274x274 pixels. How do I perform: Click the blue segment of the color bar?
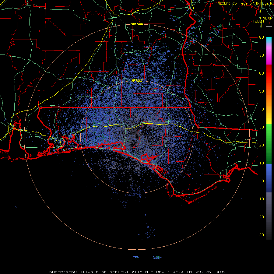click(269, 178)
